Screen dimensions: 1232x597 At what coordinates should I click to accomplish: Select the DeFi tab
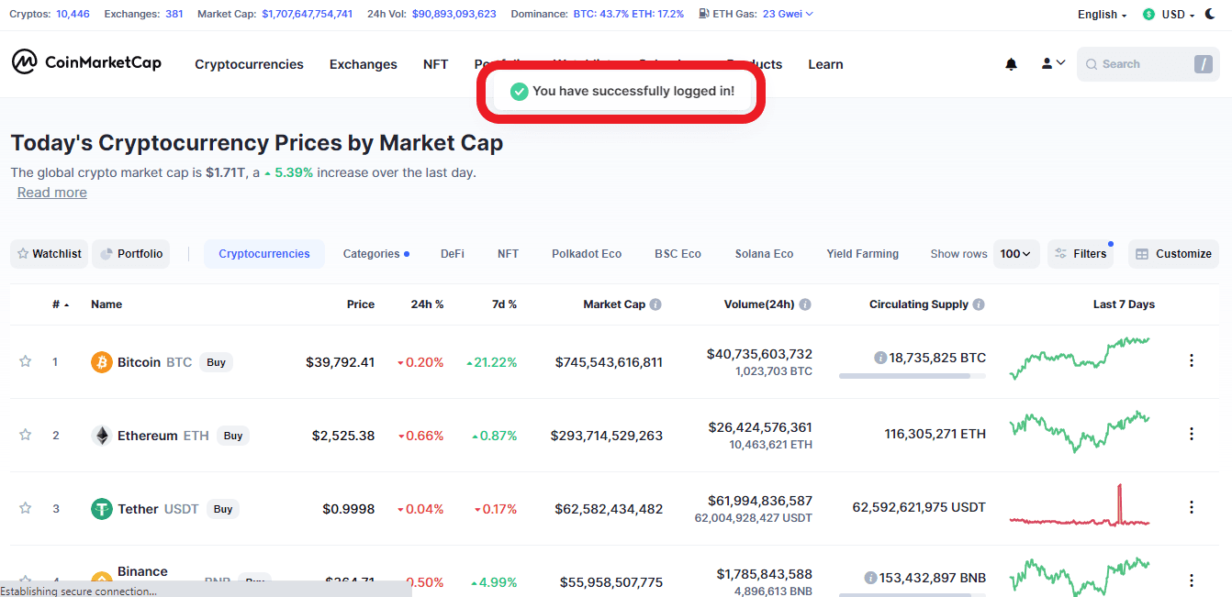[x=452, y=254]
